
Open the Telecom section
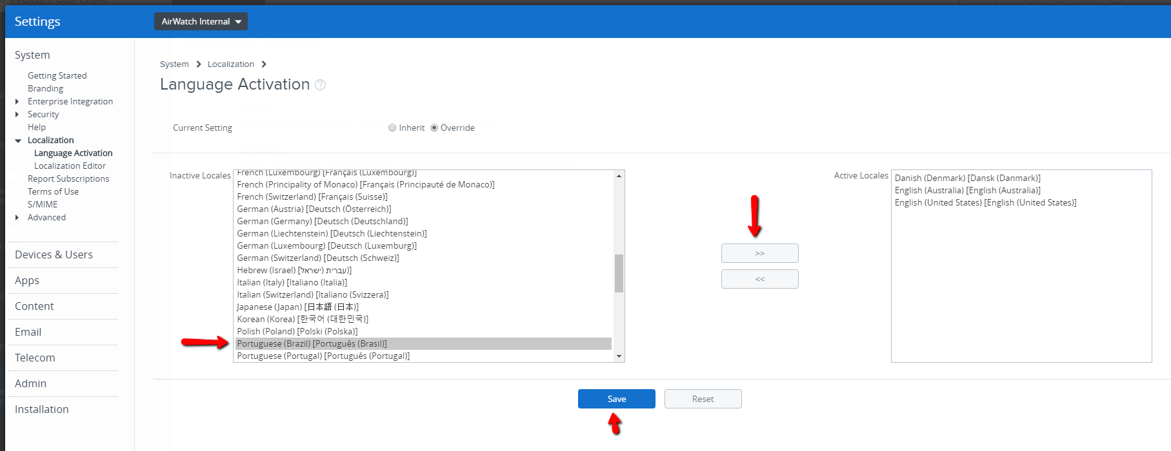click(x=35, y=358)
